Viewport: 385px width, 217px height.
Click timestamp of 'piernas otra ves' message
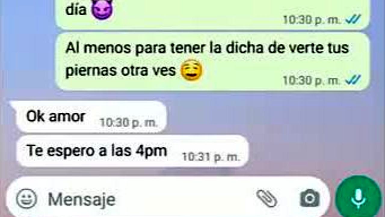point(312,80)
